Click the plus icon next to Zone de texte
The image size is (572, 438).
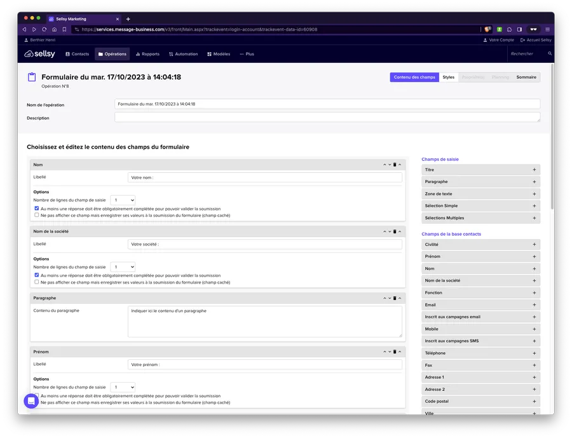click(x=534, y=194)
